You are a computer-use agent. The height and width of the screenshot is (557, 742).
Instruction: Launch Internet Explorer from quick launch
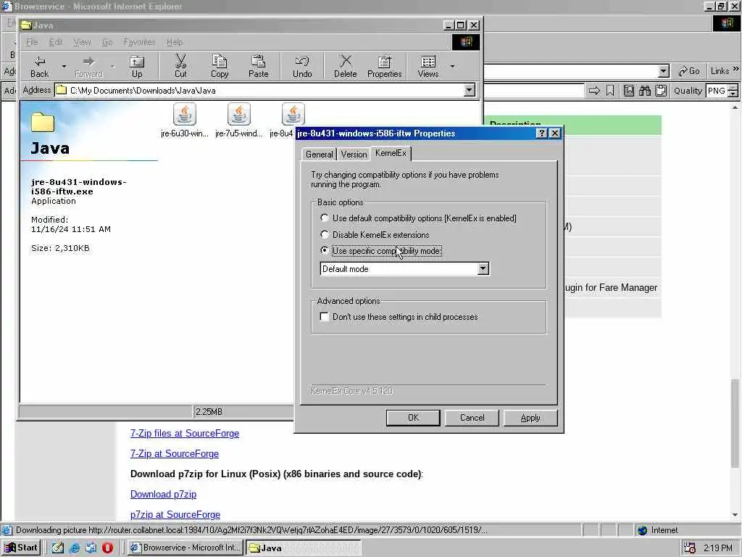(x=75, y=548)
